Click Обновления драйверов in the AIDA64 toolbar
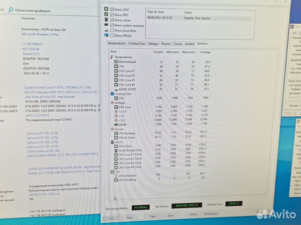Viewport: 301px width, 225px height. (x=33, y=10)
